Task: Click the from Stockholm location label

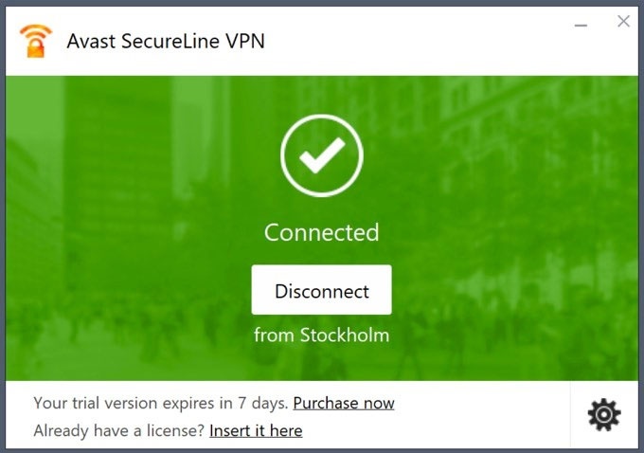Action: [321, 335]
